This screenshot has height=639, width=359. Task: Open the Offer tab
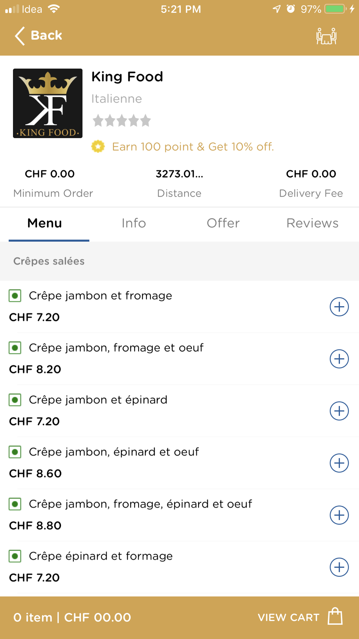pyautogui.click(x=223, y=223)
